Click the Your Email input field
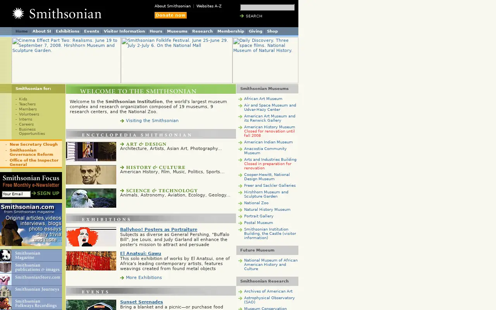This screenshot has height=310, width=496. (x=16, y=194)
